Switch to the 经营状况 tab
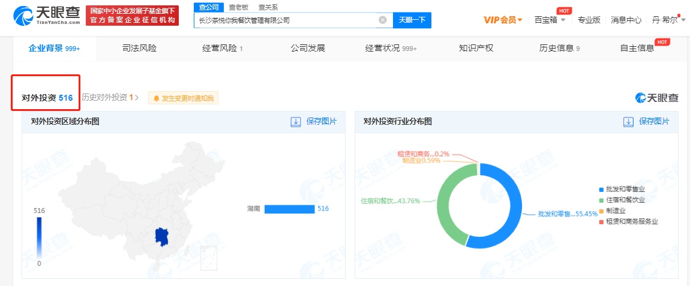The width and height of the screenshot is (690, 286). [x=391, y=49]
